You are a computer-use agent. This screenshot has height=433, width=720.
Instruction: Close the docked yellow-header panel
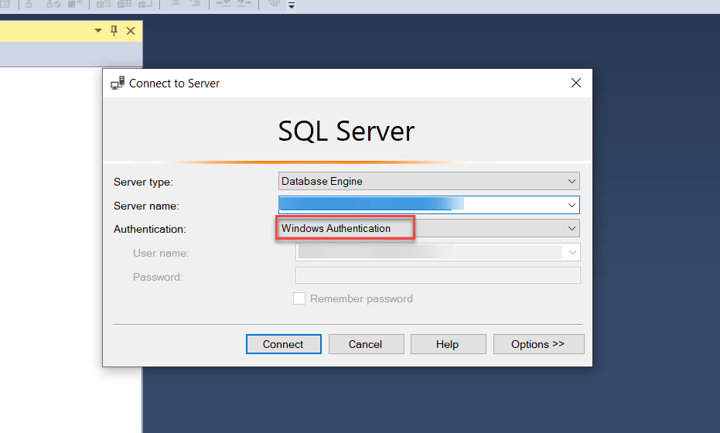131,31
